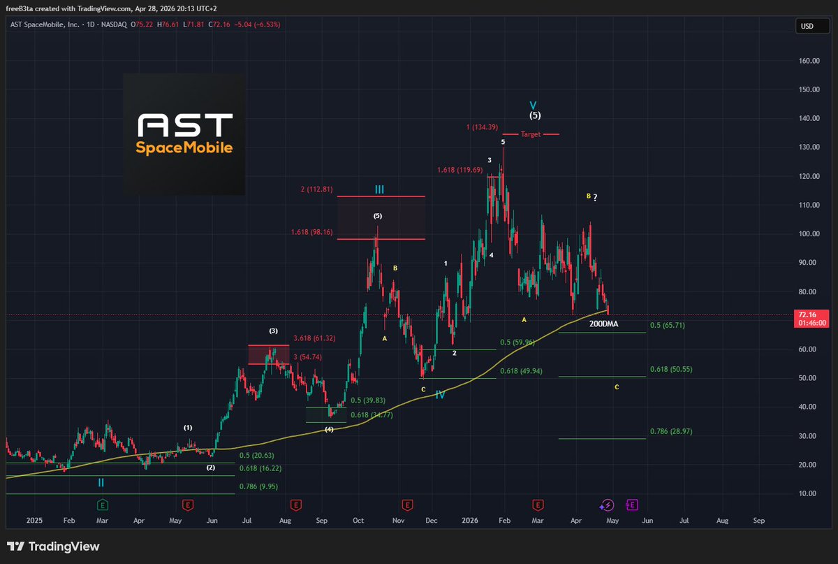This screenshot has width=838, height=564.
Task: Click the TradingView logo at bottom left
Action: 54,547
